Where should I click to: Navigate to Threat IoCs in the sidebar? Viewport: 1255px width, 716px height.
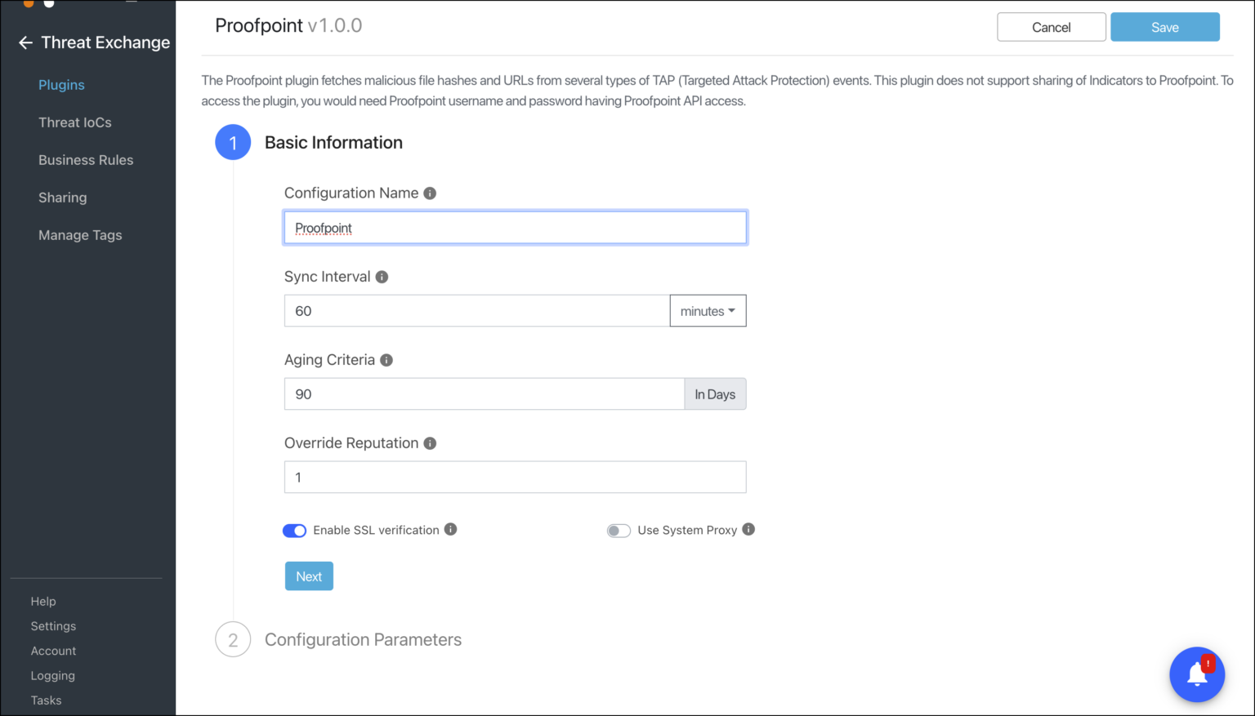[75, 122]
